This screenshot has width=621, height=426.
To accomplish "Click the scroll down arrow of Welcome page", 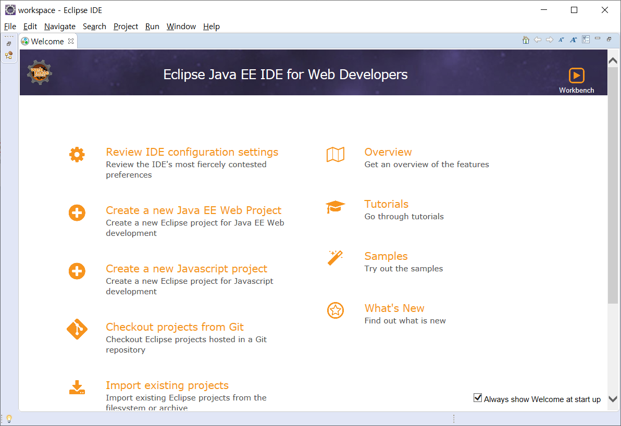I will (x=613, y=399).
